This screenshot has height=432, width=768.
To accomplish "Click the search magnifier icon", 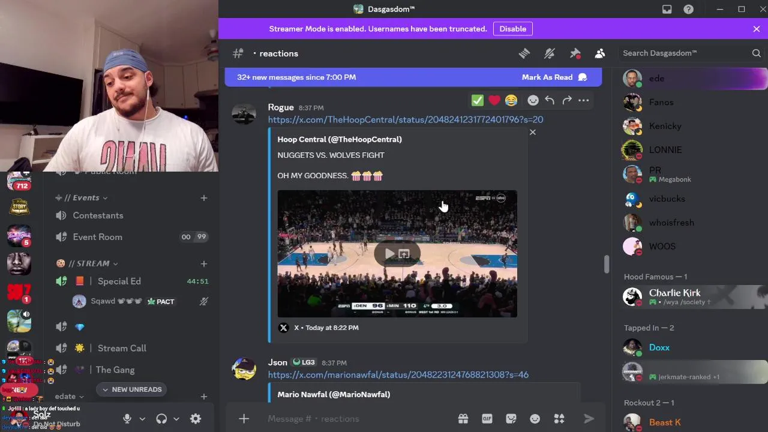I will (756, 53).
